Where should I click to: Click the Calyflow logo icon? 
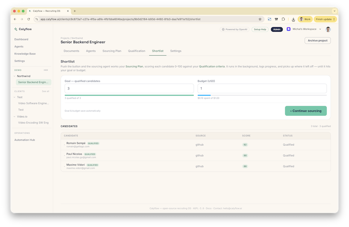(16, 29)
